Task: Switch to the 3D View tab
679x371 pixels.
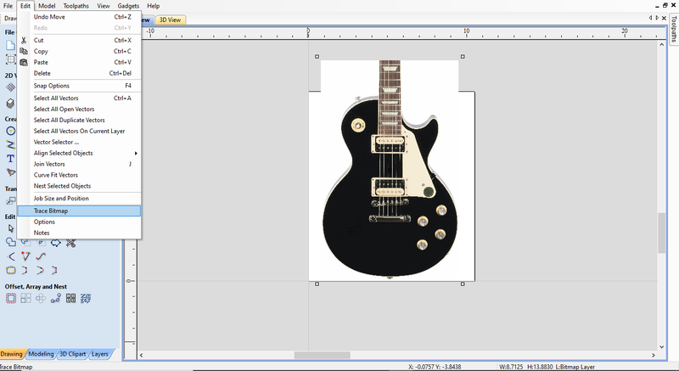Action: (x=170, y=20)
